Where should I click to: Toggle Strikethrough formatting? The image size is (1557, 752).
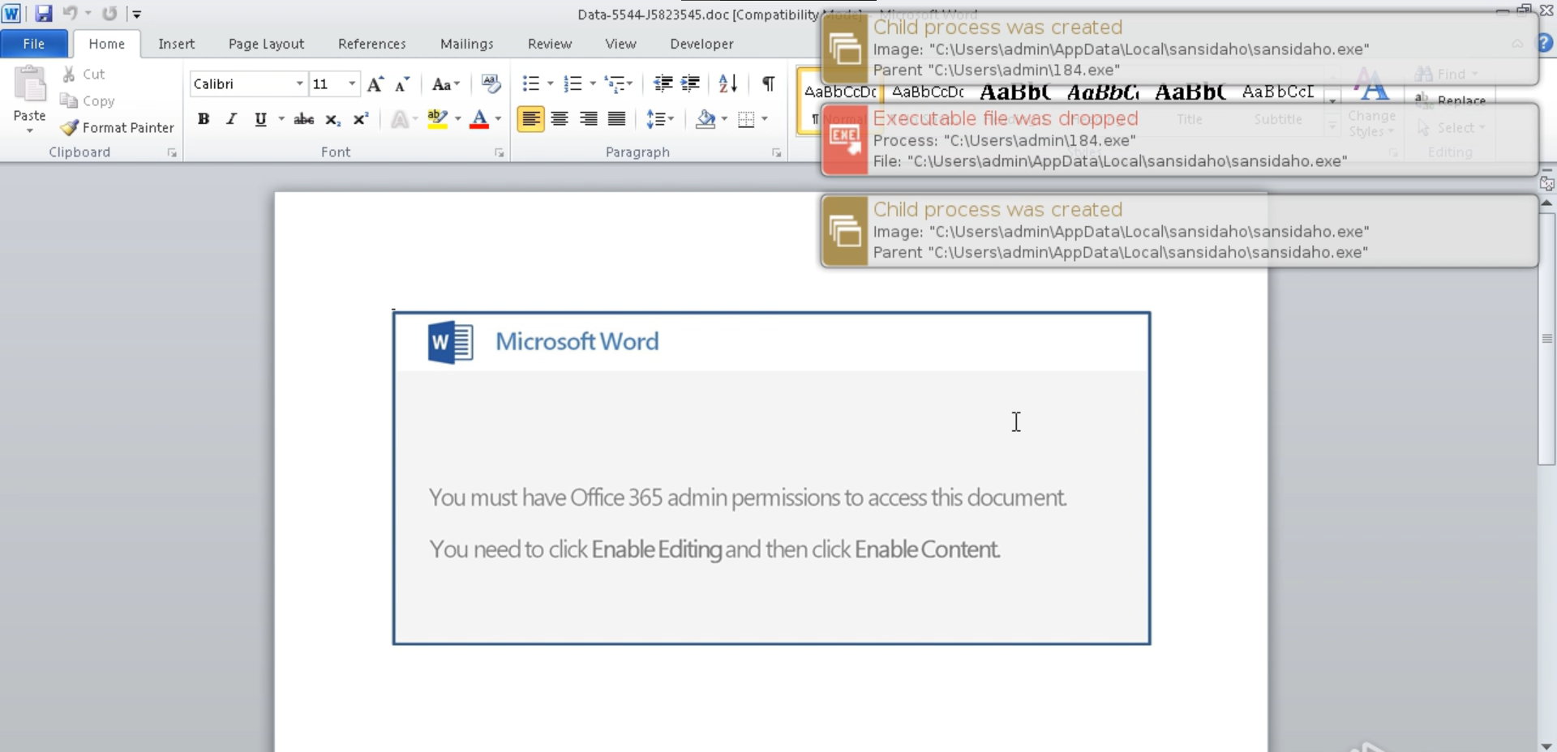(x=303, y=119)
